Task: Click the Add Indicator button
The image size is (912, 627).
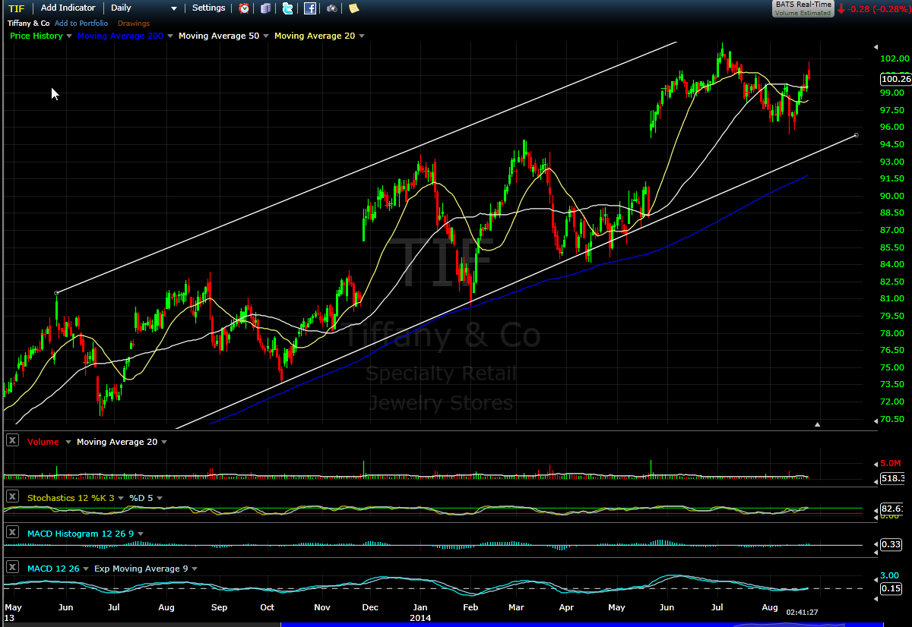Action: click(x=68, y=8)
